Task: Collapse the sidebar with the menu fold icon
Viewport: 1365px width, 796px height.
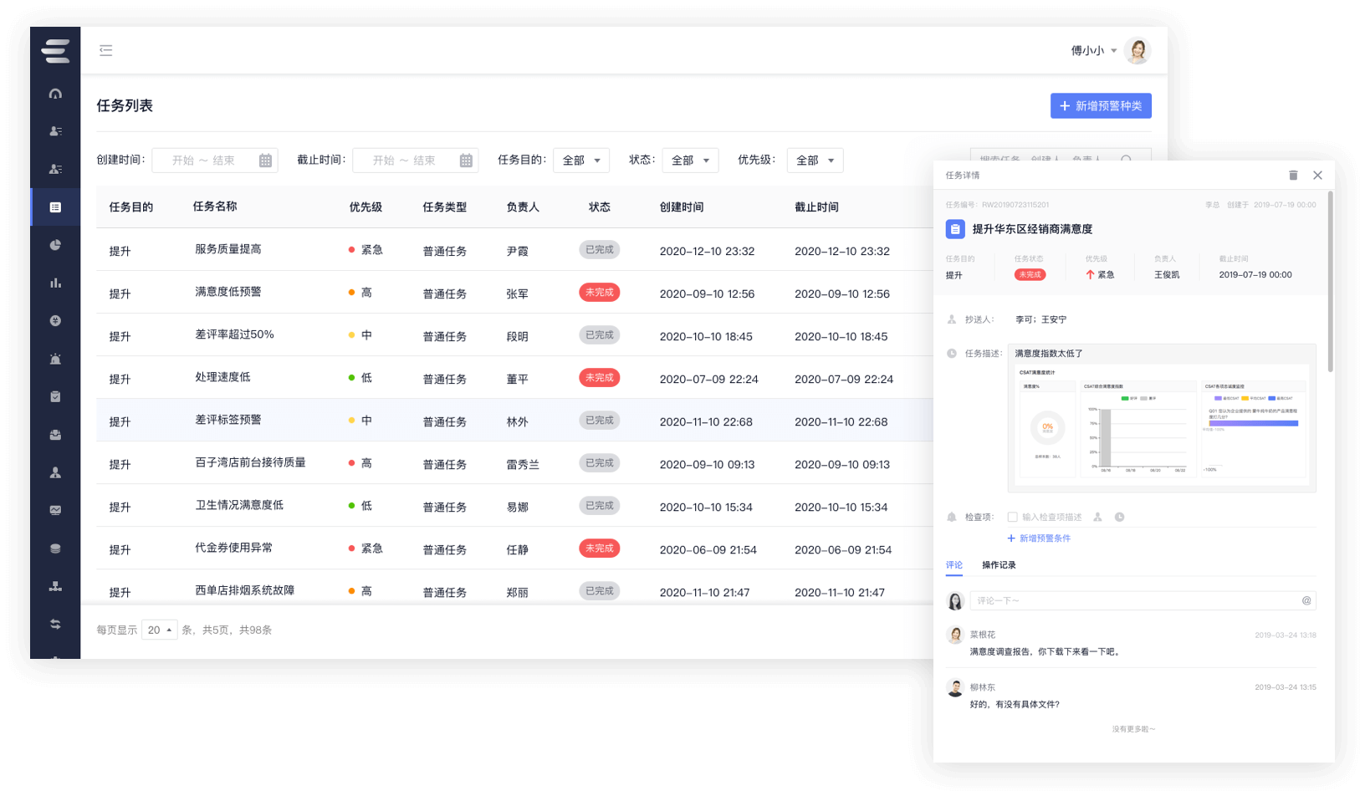Action: 105,50
